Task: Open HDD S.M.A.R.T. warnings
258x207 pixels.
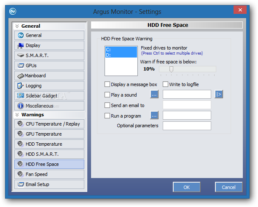Action: 49,154
